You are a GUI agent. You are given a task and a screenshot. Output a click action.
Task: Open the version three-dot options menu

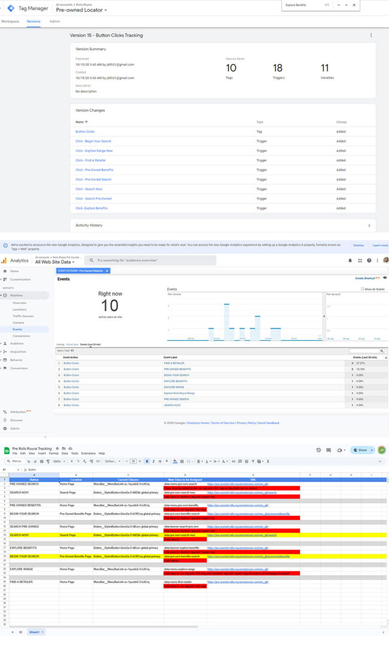pyautogui.click(x=371, y=35)
